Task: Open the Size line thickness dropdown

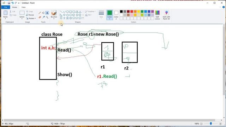Action: [101, 15]
